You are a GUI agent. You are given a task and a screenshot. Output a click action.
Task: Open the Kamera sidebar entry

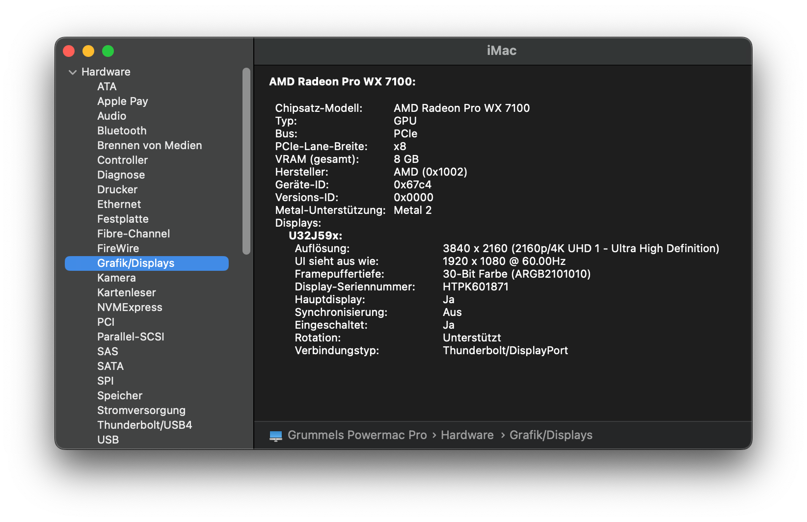(116, 278)
